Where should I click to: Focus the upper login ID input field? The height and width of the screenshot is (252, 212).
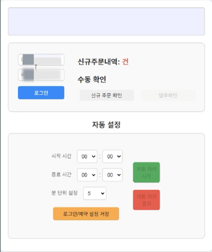click(41, 59)
